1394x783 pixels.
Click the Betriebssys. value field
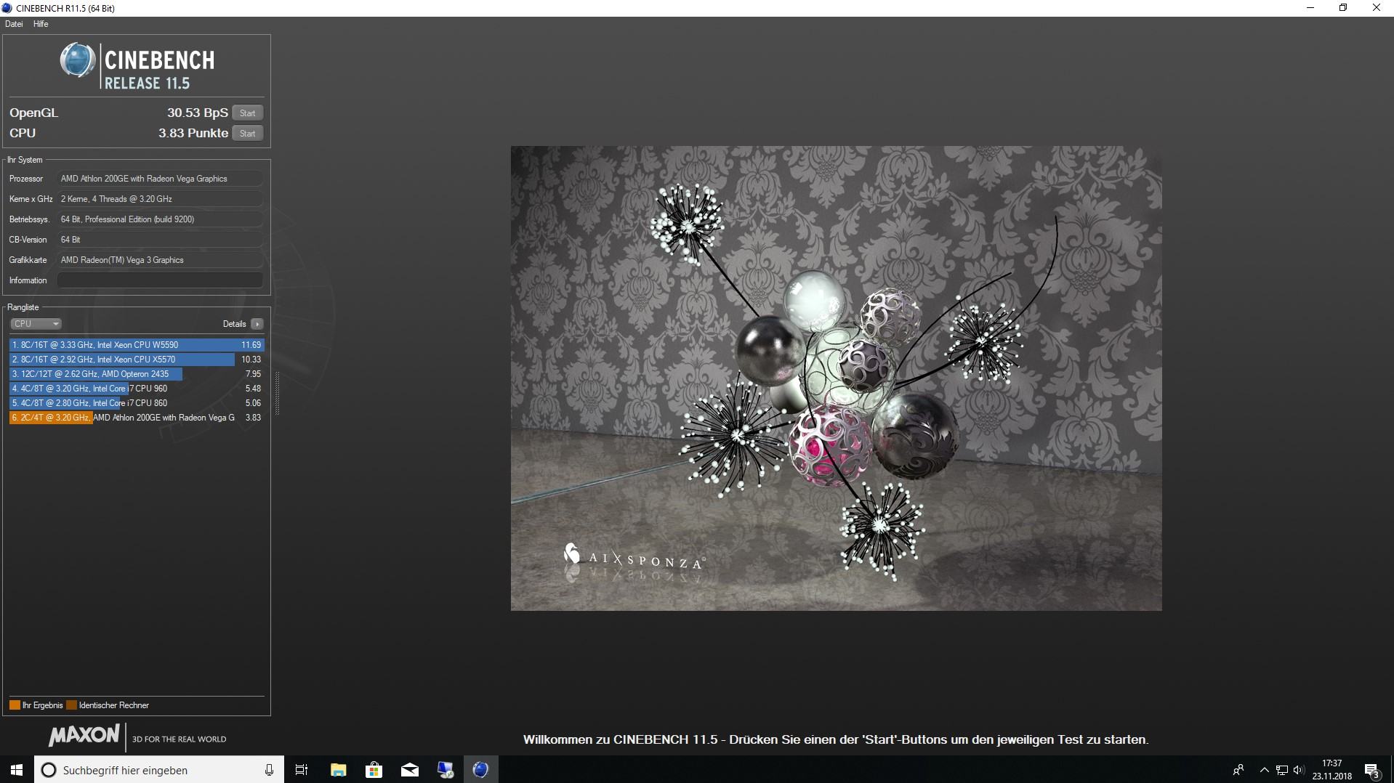(160, 219)
